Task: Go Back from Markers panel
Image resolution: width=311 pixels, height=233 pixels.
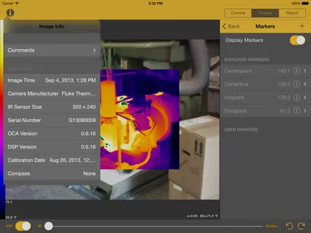Action: 231,27
